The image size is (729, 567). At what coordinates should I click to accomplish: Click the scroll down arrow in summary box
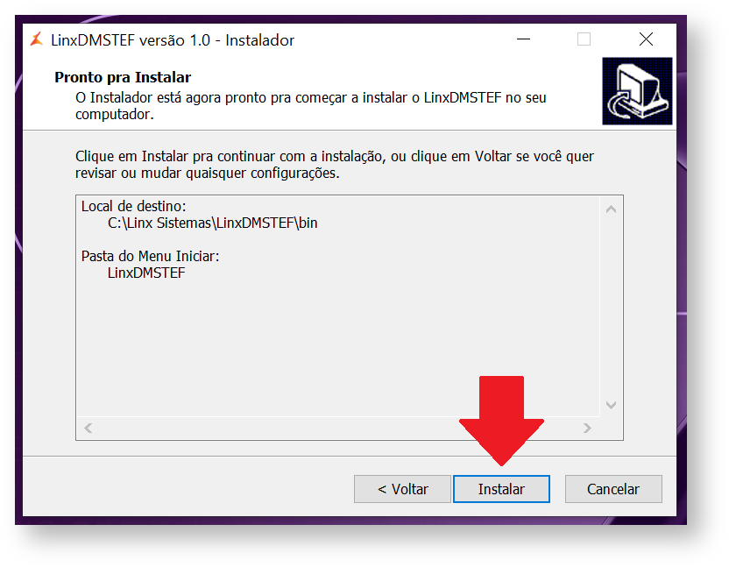(612, 405)
